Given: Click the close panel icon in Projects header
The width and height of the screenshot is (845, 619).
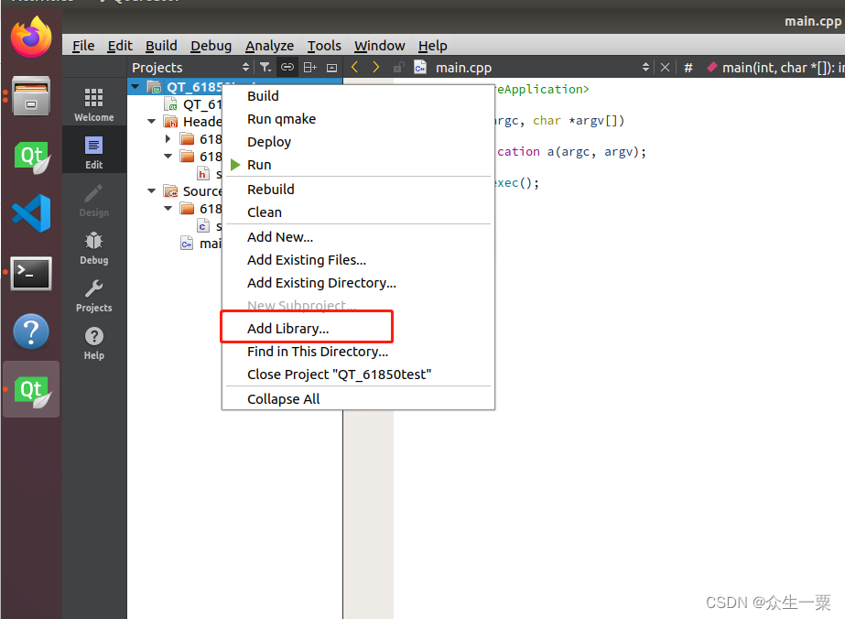Looking at the screenshot, I should 332,68.
